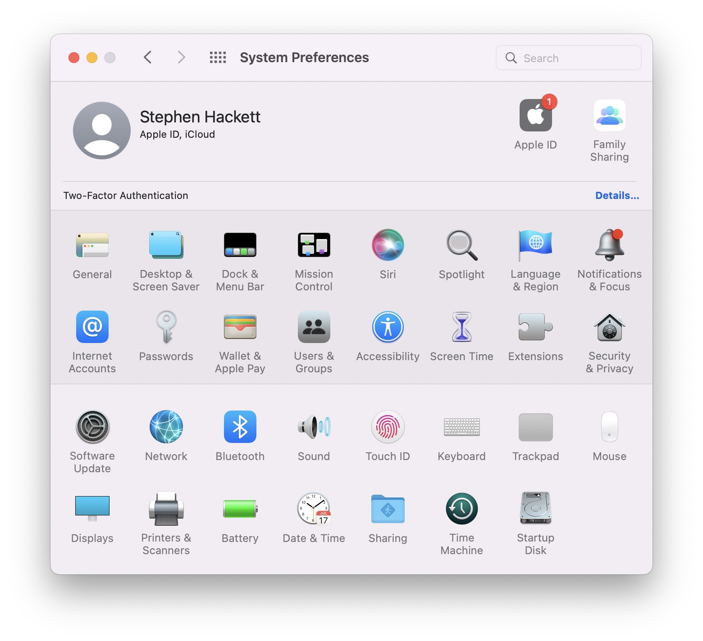Image resolution: width=703 pixels, height=641 pixels.
Task: Minimize window with the yellow button
Action: pyautogui.click(x=92, y=58)
